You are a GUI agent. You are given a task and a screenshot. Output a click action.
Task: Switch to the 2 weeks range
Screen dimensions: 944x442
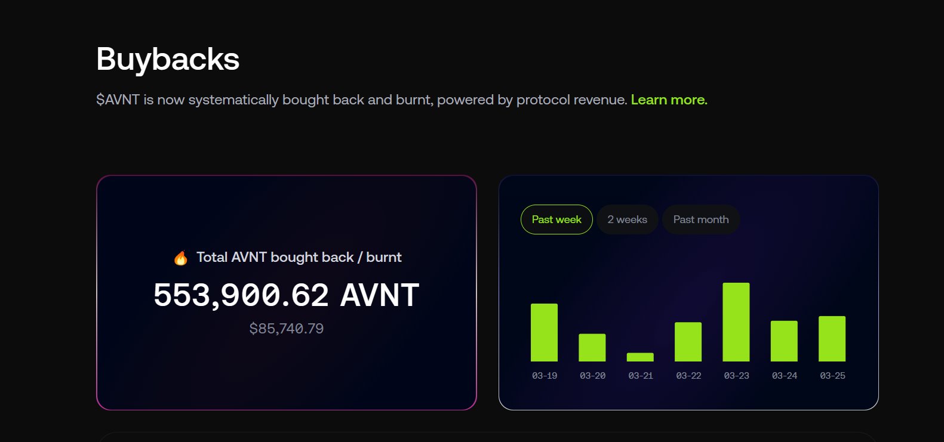click(x=627, y=220)
